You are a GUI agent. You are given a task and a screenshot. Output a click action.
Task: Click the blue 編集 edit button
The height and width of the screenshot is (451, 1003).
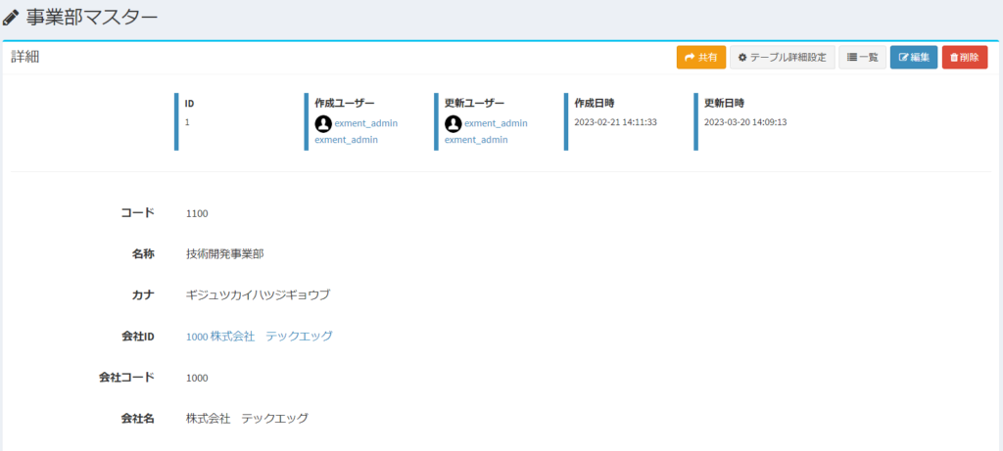914,58
